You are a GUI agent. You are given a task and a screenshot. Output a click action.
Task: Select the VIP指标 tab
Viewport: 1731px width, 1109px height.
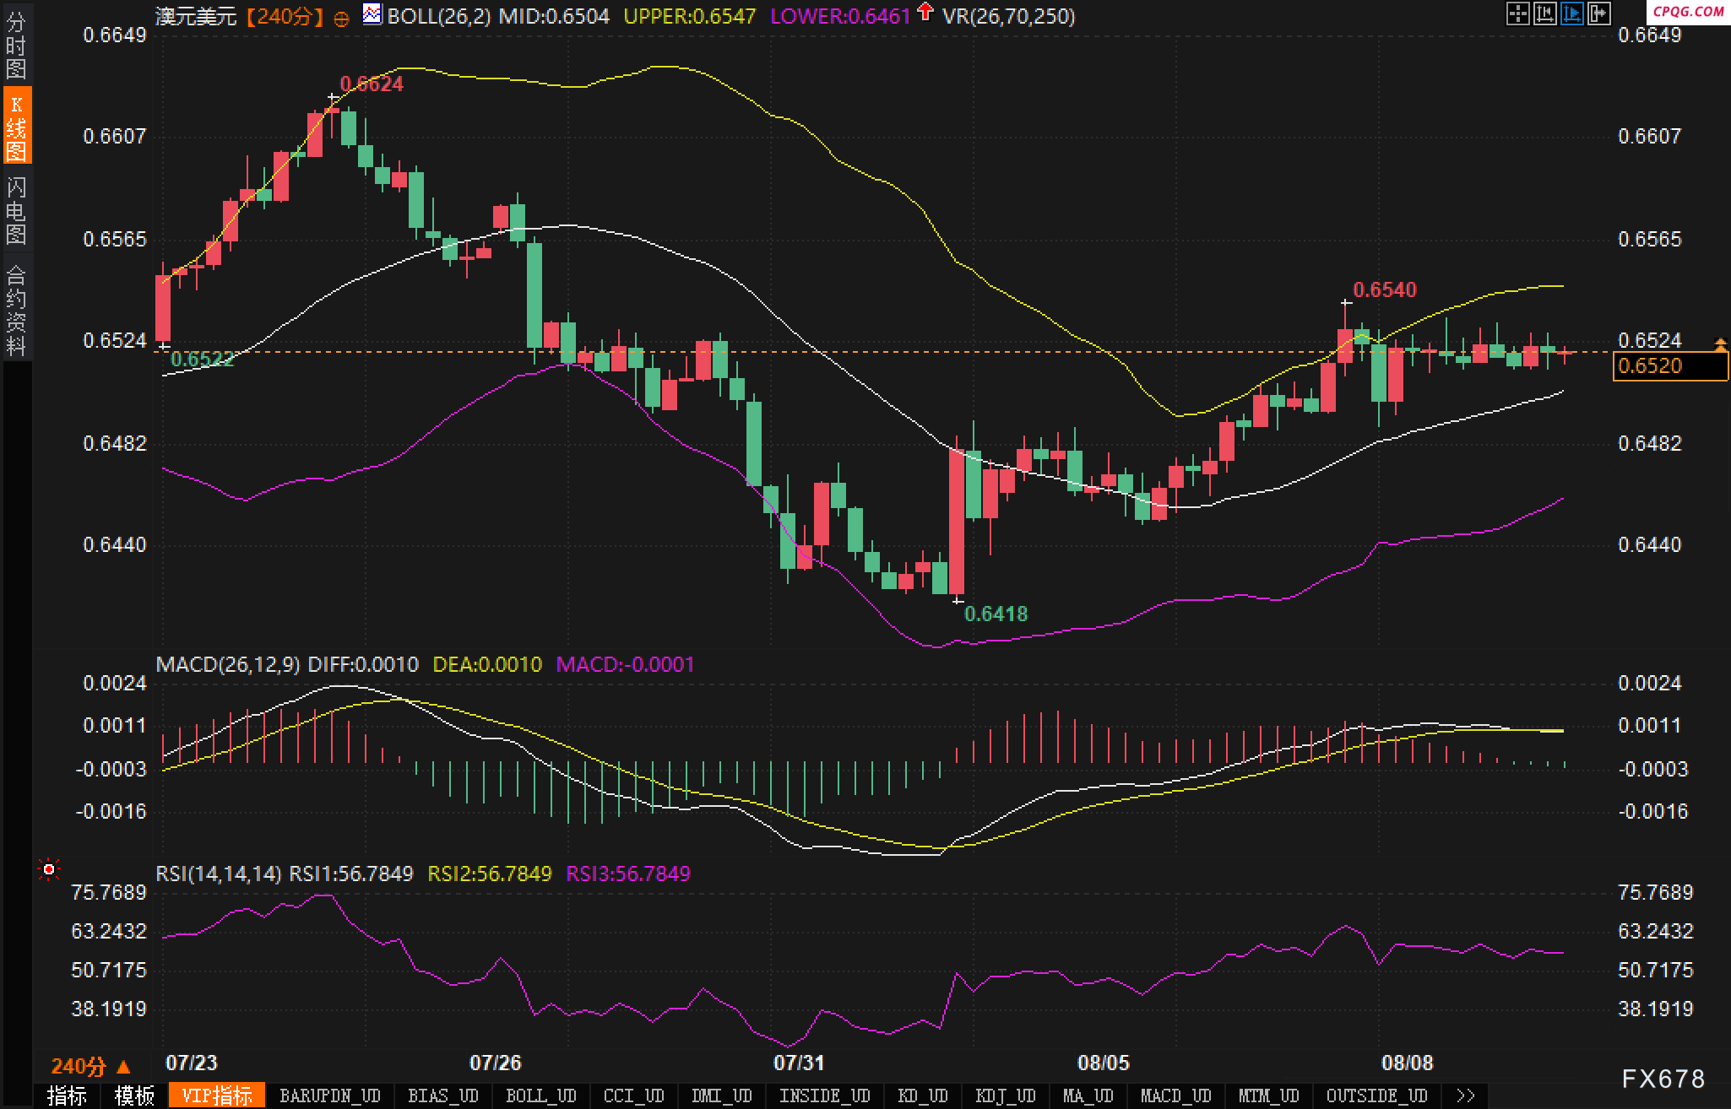pyautogui.click(x=217, y=1095)
